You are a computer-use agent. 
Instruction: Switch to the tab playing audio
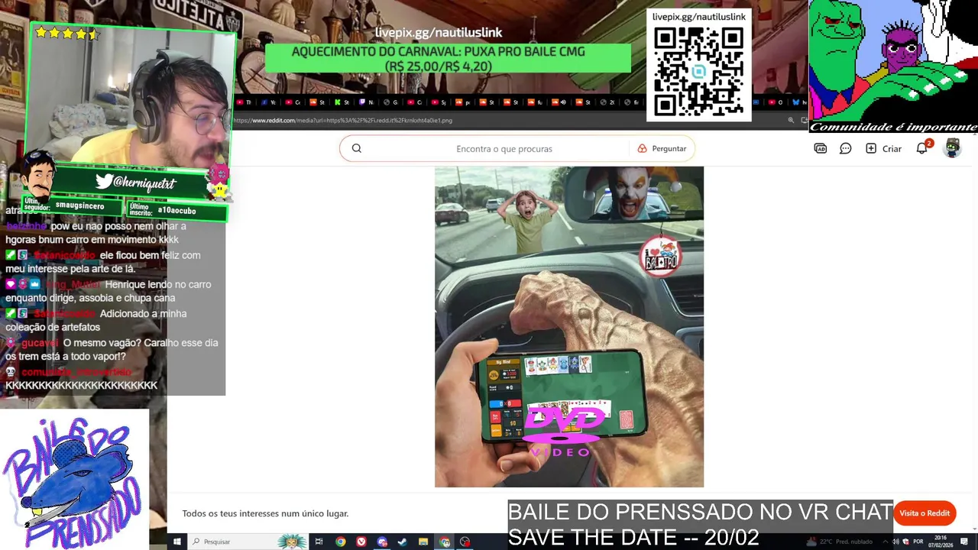pos(558,102)
